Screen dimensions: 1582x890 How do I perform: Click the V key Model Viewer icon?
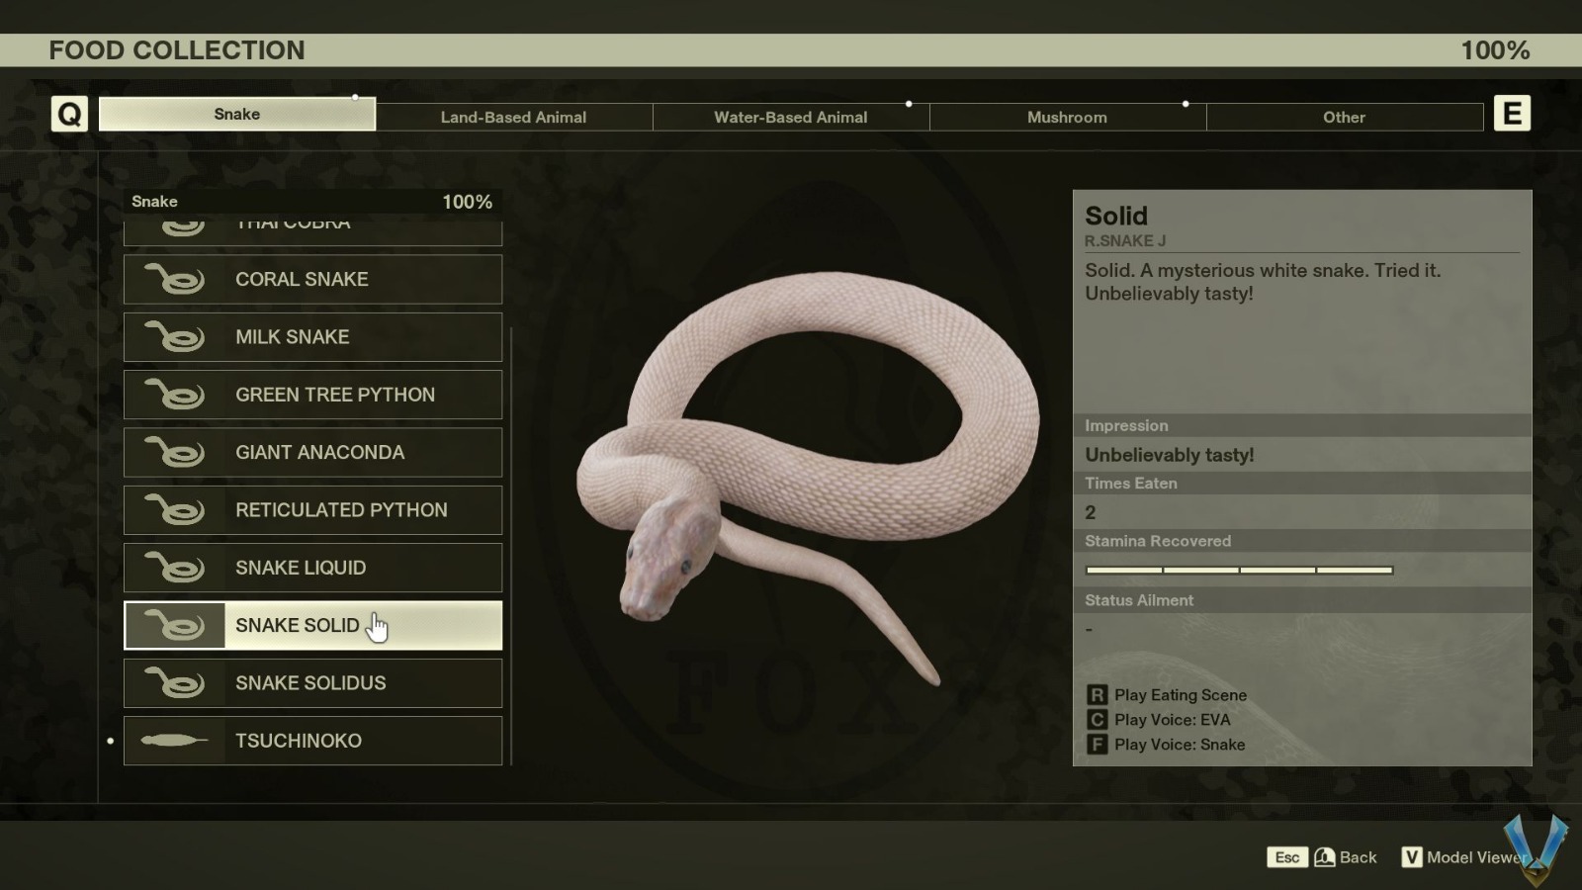coord(1412,857)
